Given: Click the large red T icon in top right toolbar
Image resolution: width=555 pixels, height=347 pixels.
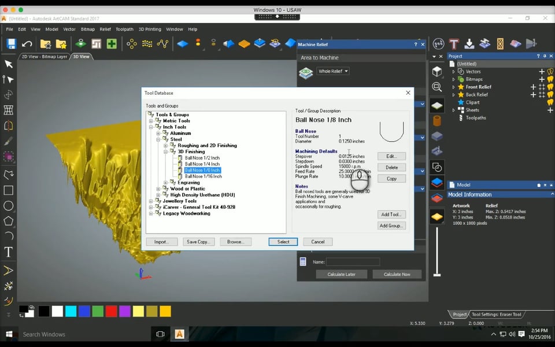Looking at the screenshot, I should coord(454,44).
